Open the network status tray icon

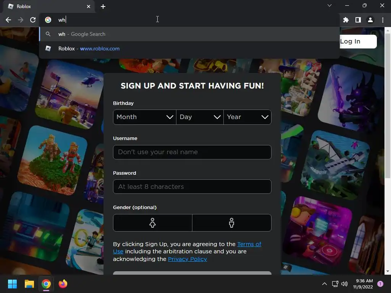(335, 284)
